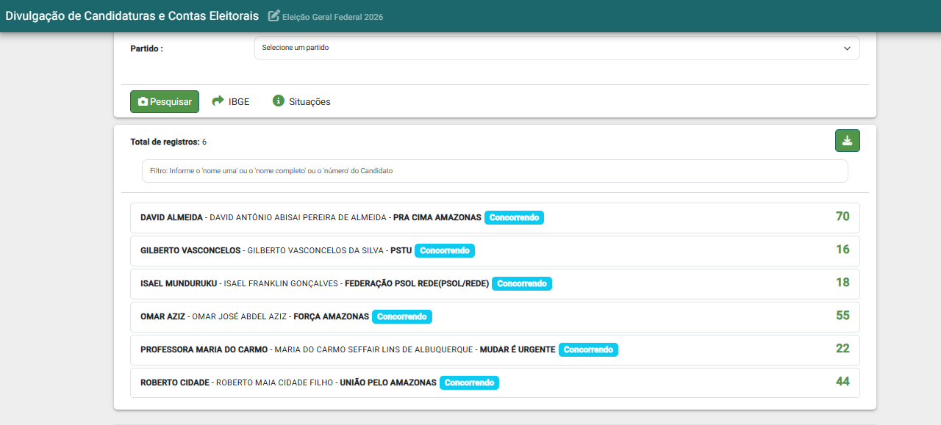Click the Concorrendo badge for Roberto Cidade

click(469, 383)
